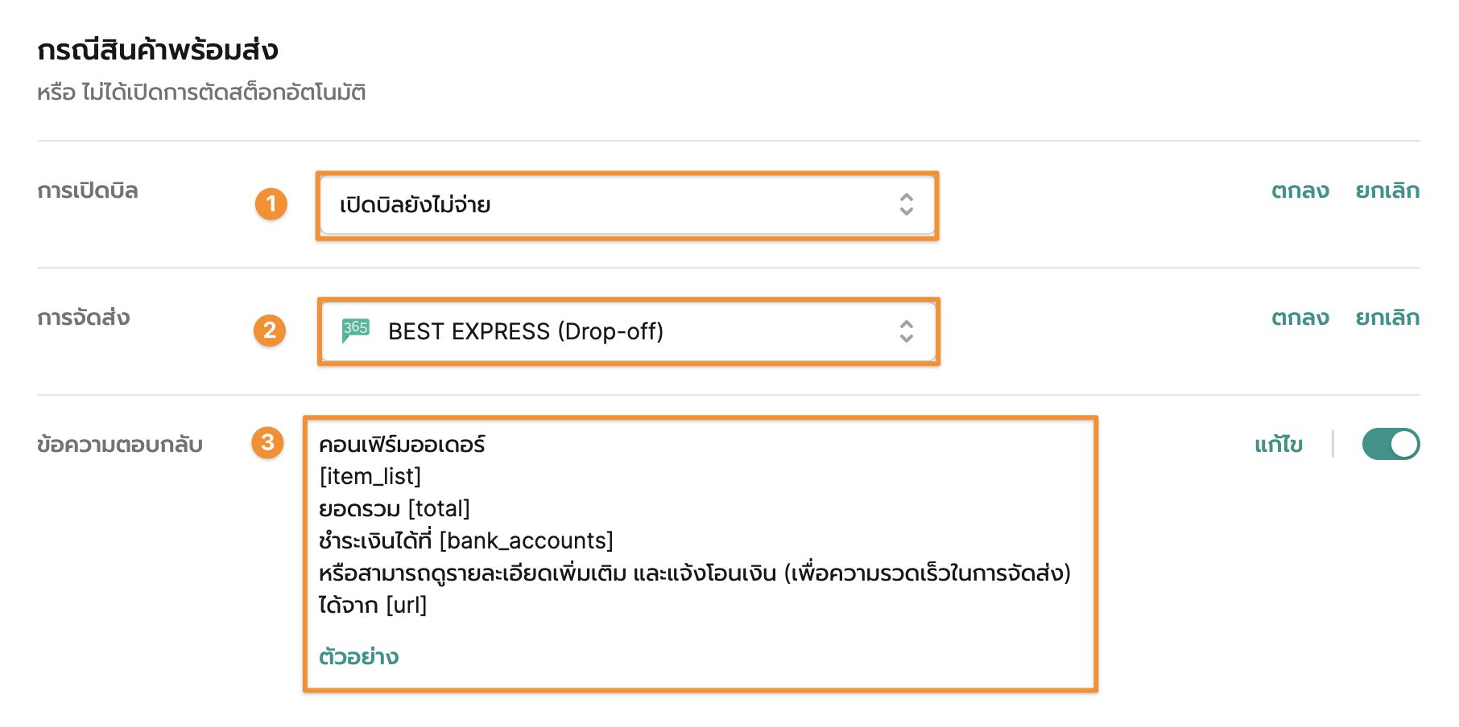Image resolution: width=1459 pixels, height=727 pixels.
Task: Click the การจัดส่ง row label
Action: pyautogui.click(x=84, y=318)
